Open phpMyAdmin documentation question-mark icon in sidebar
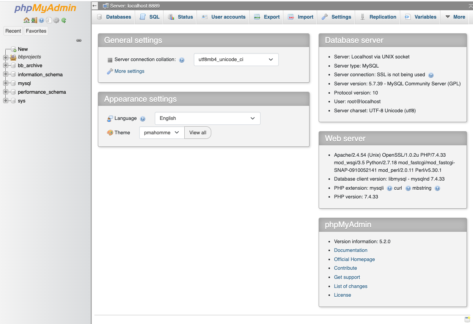 [41, 20]
